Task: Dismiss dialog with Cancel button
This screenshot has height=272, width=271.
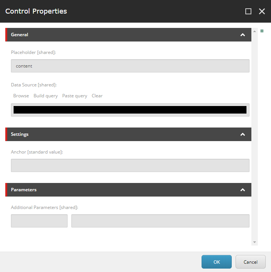Action: point(251,262)
